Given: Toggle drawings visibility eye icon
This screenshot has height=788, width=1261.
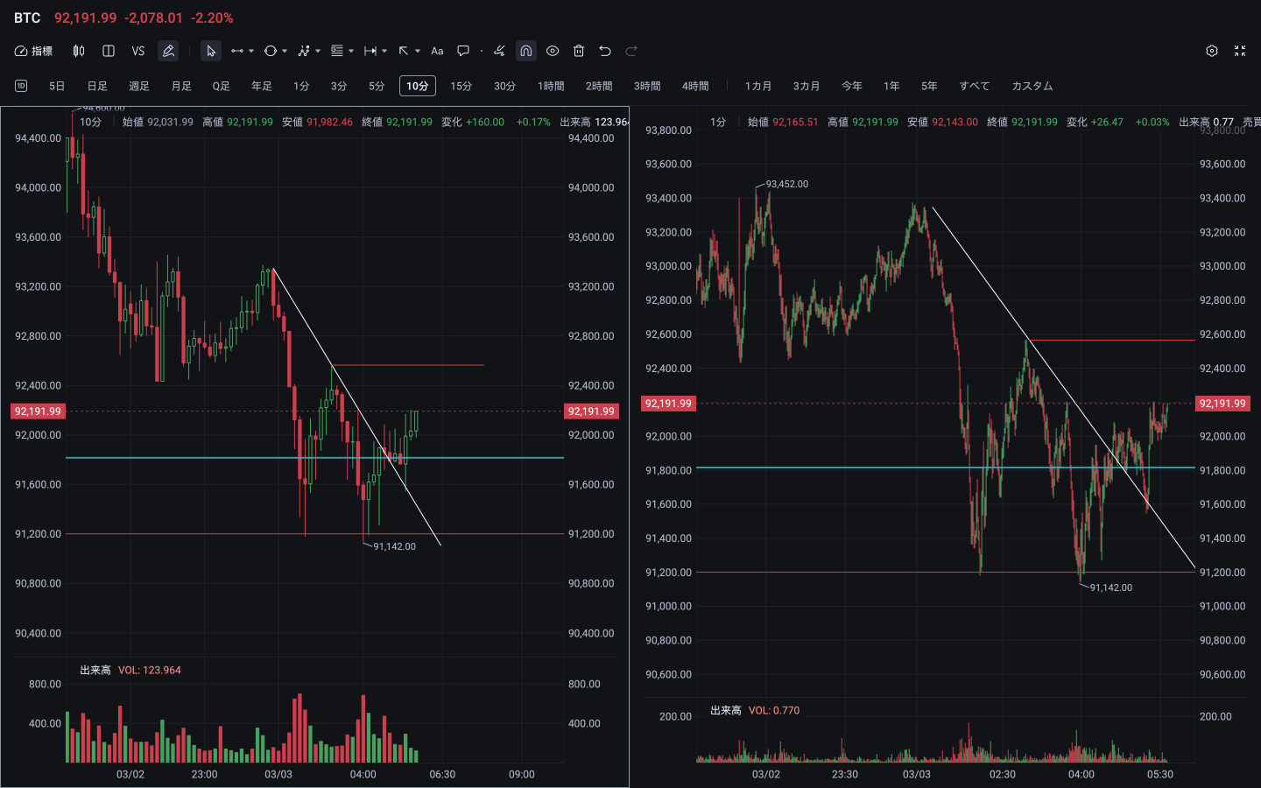Looking at the screenshot, I should 553,51.
